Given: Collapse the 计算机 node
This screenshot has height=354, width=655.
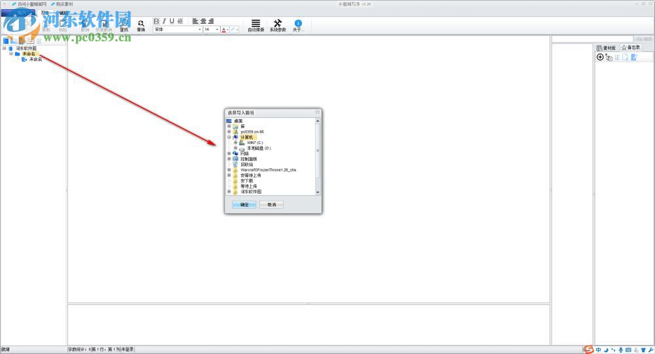Looking at the screenshot, I should pyautogui.click(x=229, y=137).
